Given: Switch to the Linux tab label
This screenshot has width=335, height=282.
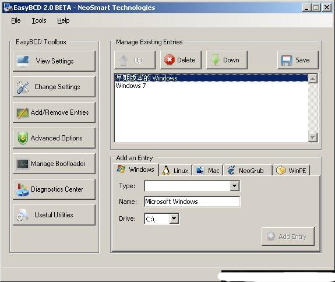Looking at the screenshot, I should pyautogui.click(x=181, y=171).
